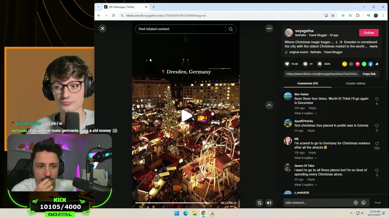
Task: Click the search magnifier in Find related content
Action: click(x=231, y=29)
